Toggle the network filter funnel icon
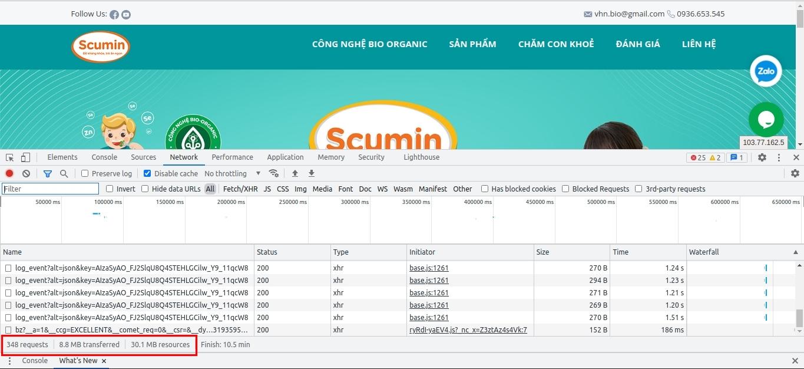 [x=48, y=173]
